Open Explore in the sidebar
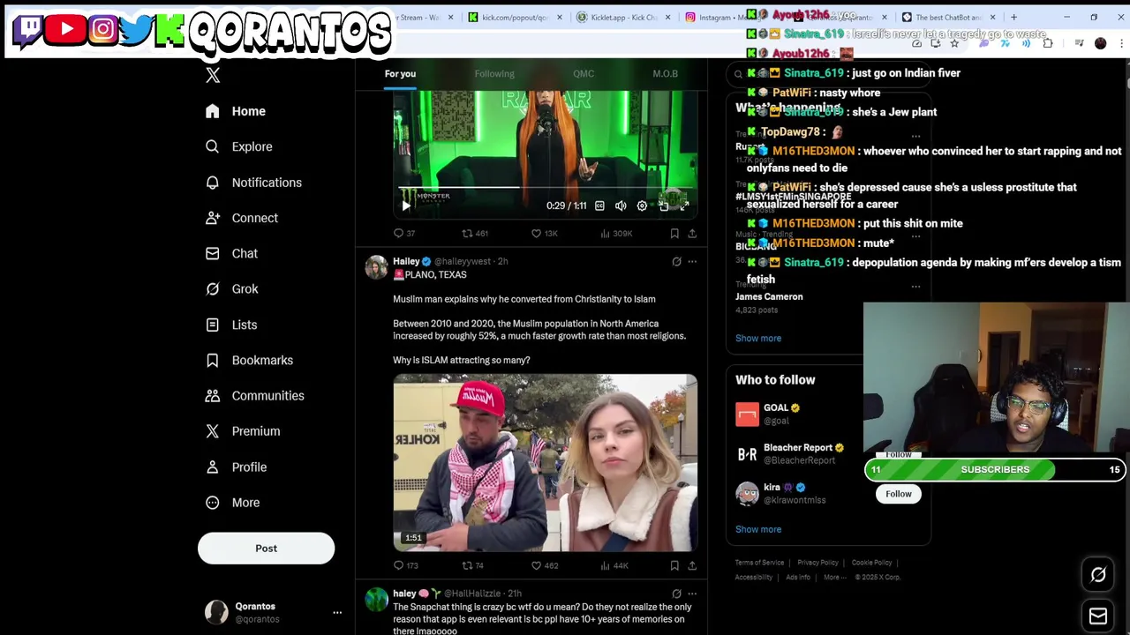This screenshot has width=1130, height=635. (x=239, y=146)
